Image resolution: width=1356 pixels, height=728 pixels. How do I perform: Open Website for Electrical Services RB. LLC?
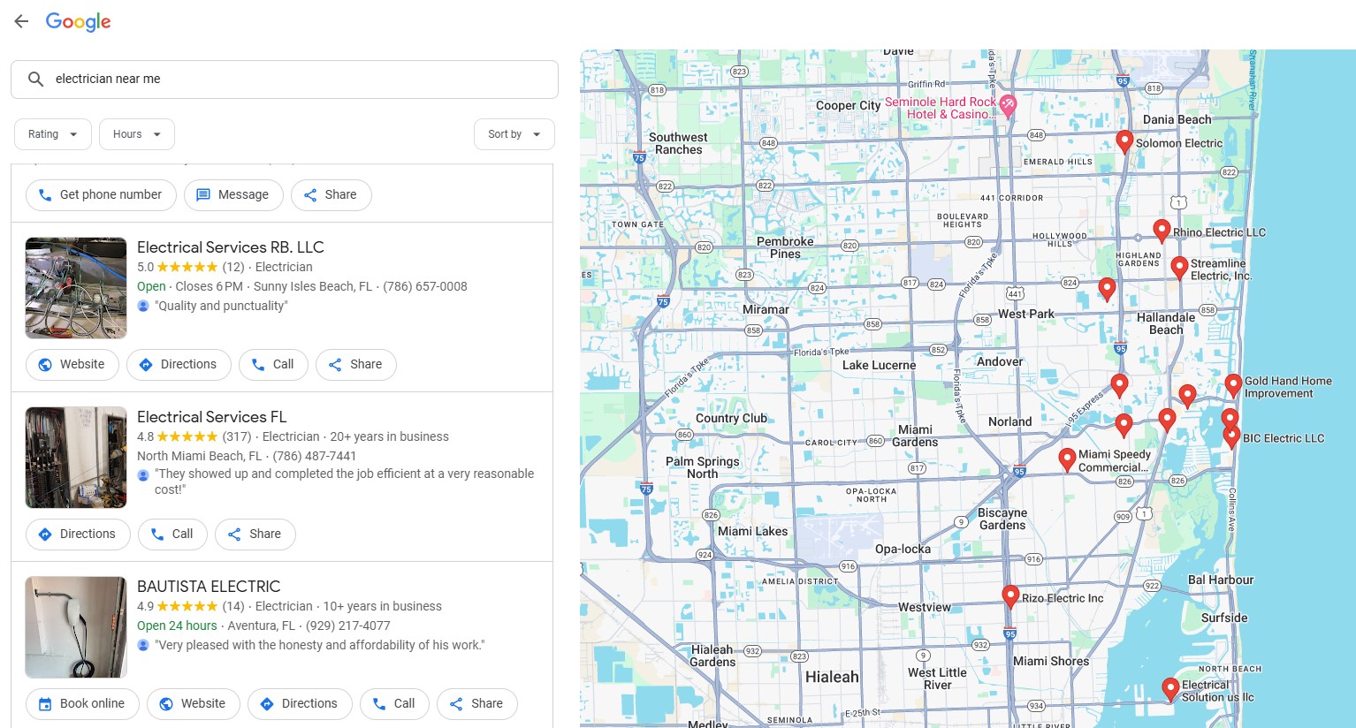click(x=72, y=365)
